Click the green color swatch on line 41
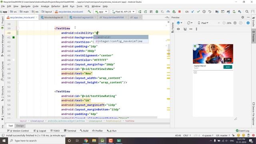 [x=14, y=37]
